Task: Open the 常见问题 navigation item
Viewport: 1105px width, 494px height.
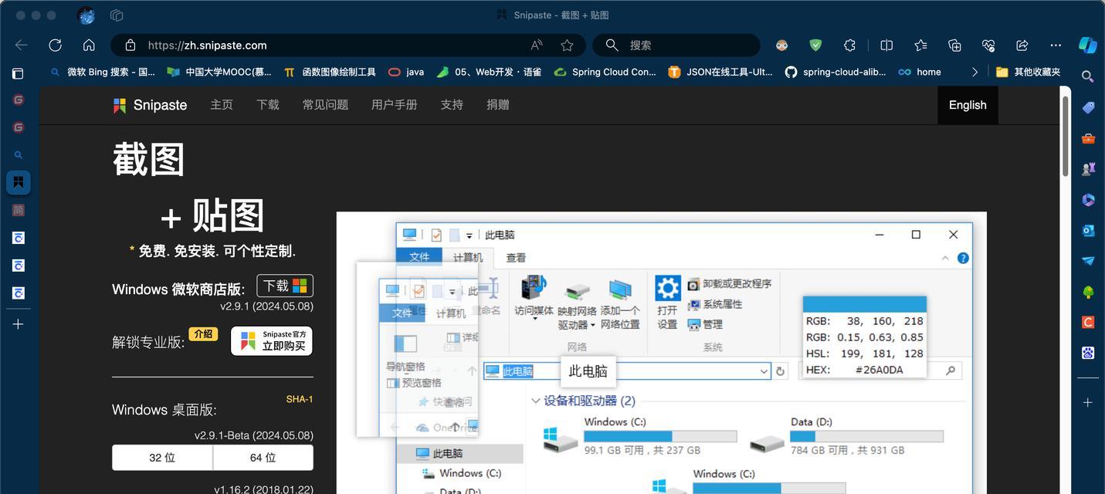Action: pyautogui.click(x=325, y=105)
